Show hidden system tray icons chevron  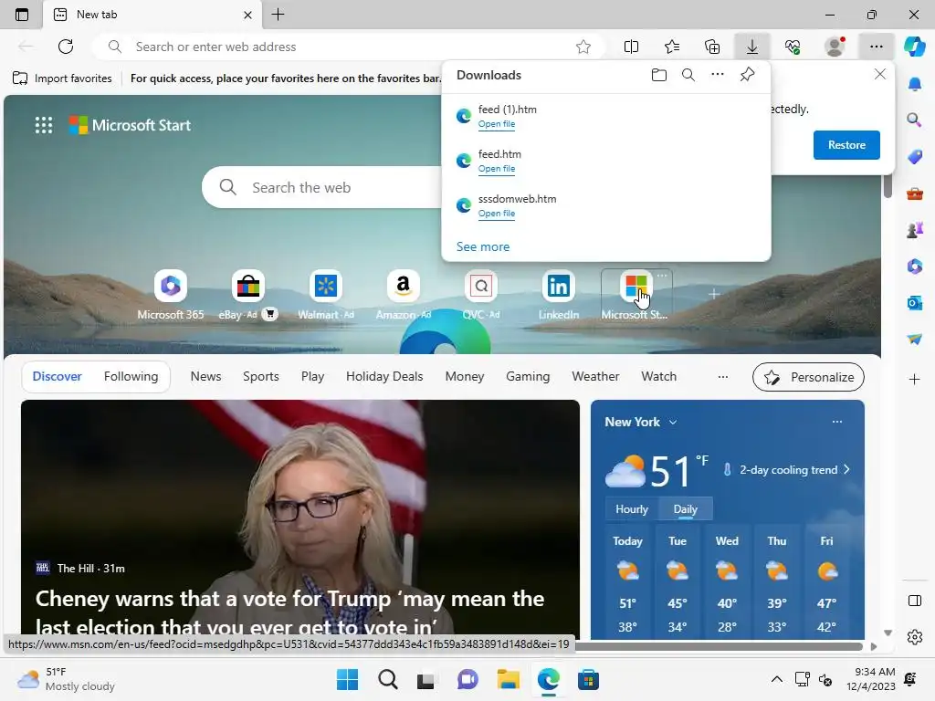coord(776,679)
